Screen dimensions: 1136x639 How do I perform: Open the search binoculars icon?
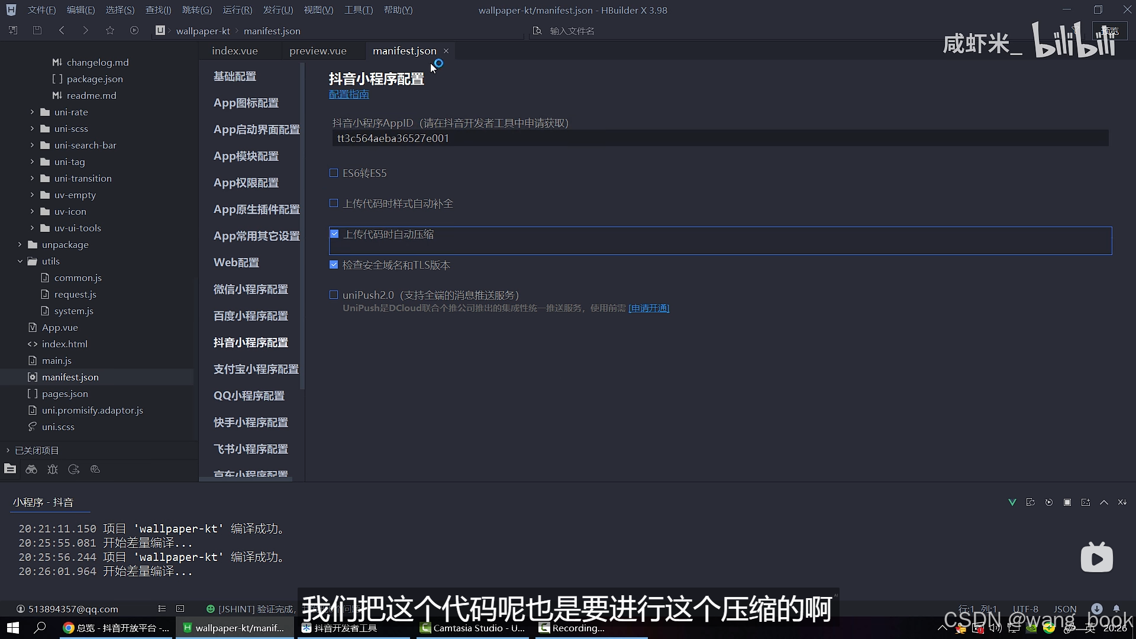(x=31, y=469)
